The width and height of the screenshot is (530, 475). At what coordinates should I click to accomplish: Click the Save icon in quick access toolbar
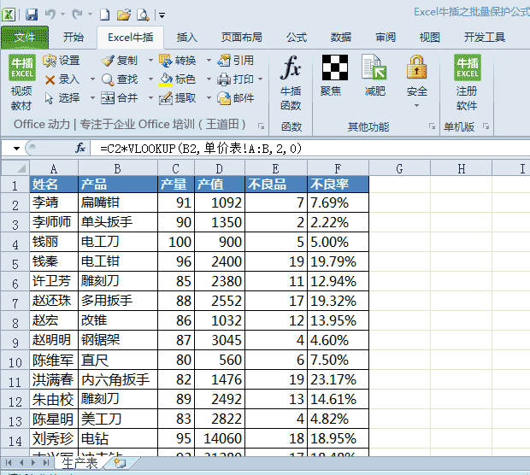(x=32, y=15)
